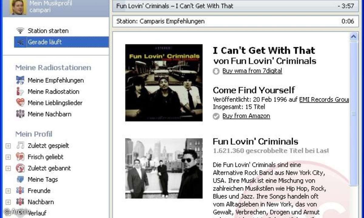This screenshot has height=218, width=364.
Task: Click the Meine Radiostation icon
Action: (x=20, y=91)
